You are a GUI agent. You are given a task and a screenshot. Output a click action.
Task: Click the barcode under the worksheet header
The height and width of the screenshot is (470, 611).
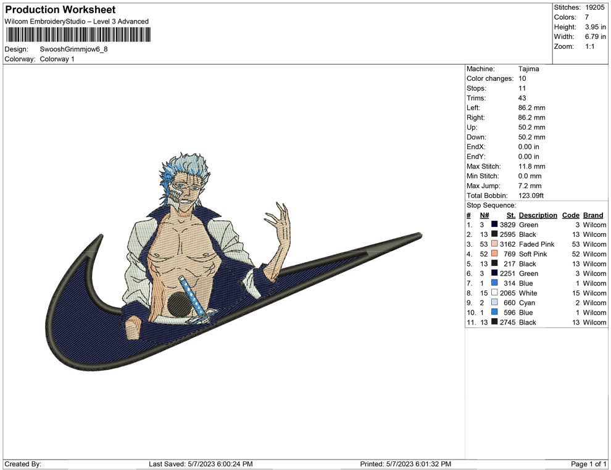[x=78, y=35]
